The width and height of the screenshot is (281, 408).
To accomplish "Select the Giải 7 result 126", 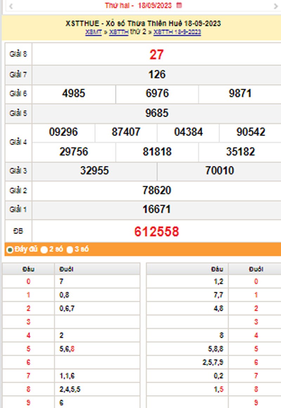I will [157, 74].
